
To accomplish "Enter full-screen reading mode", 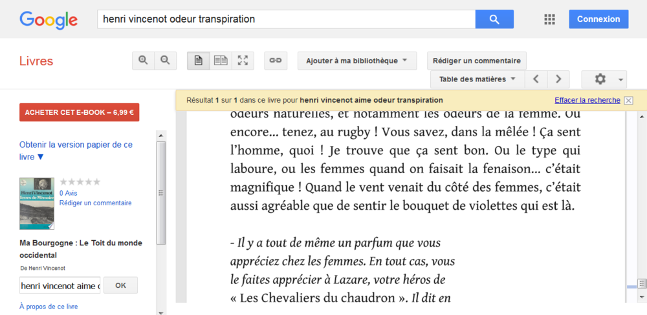I will pos(243,61).
